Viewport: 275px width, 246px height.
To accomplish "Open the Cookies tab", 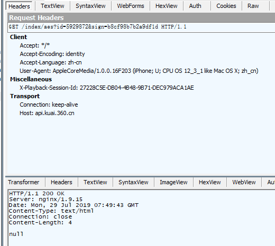I will pyautogui.click(x=226, y=6).
